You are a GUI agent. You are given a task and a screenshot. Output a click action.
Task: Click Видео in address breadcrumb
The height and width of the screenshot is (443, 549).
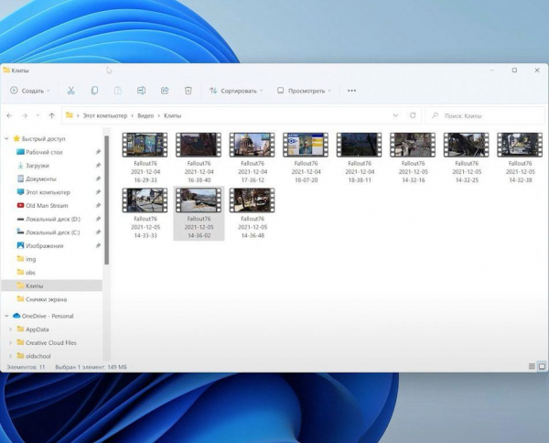[x=145, y=115]
